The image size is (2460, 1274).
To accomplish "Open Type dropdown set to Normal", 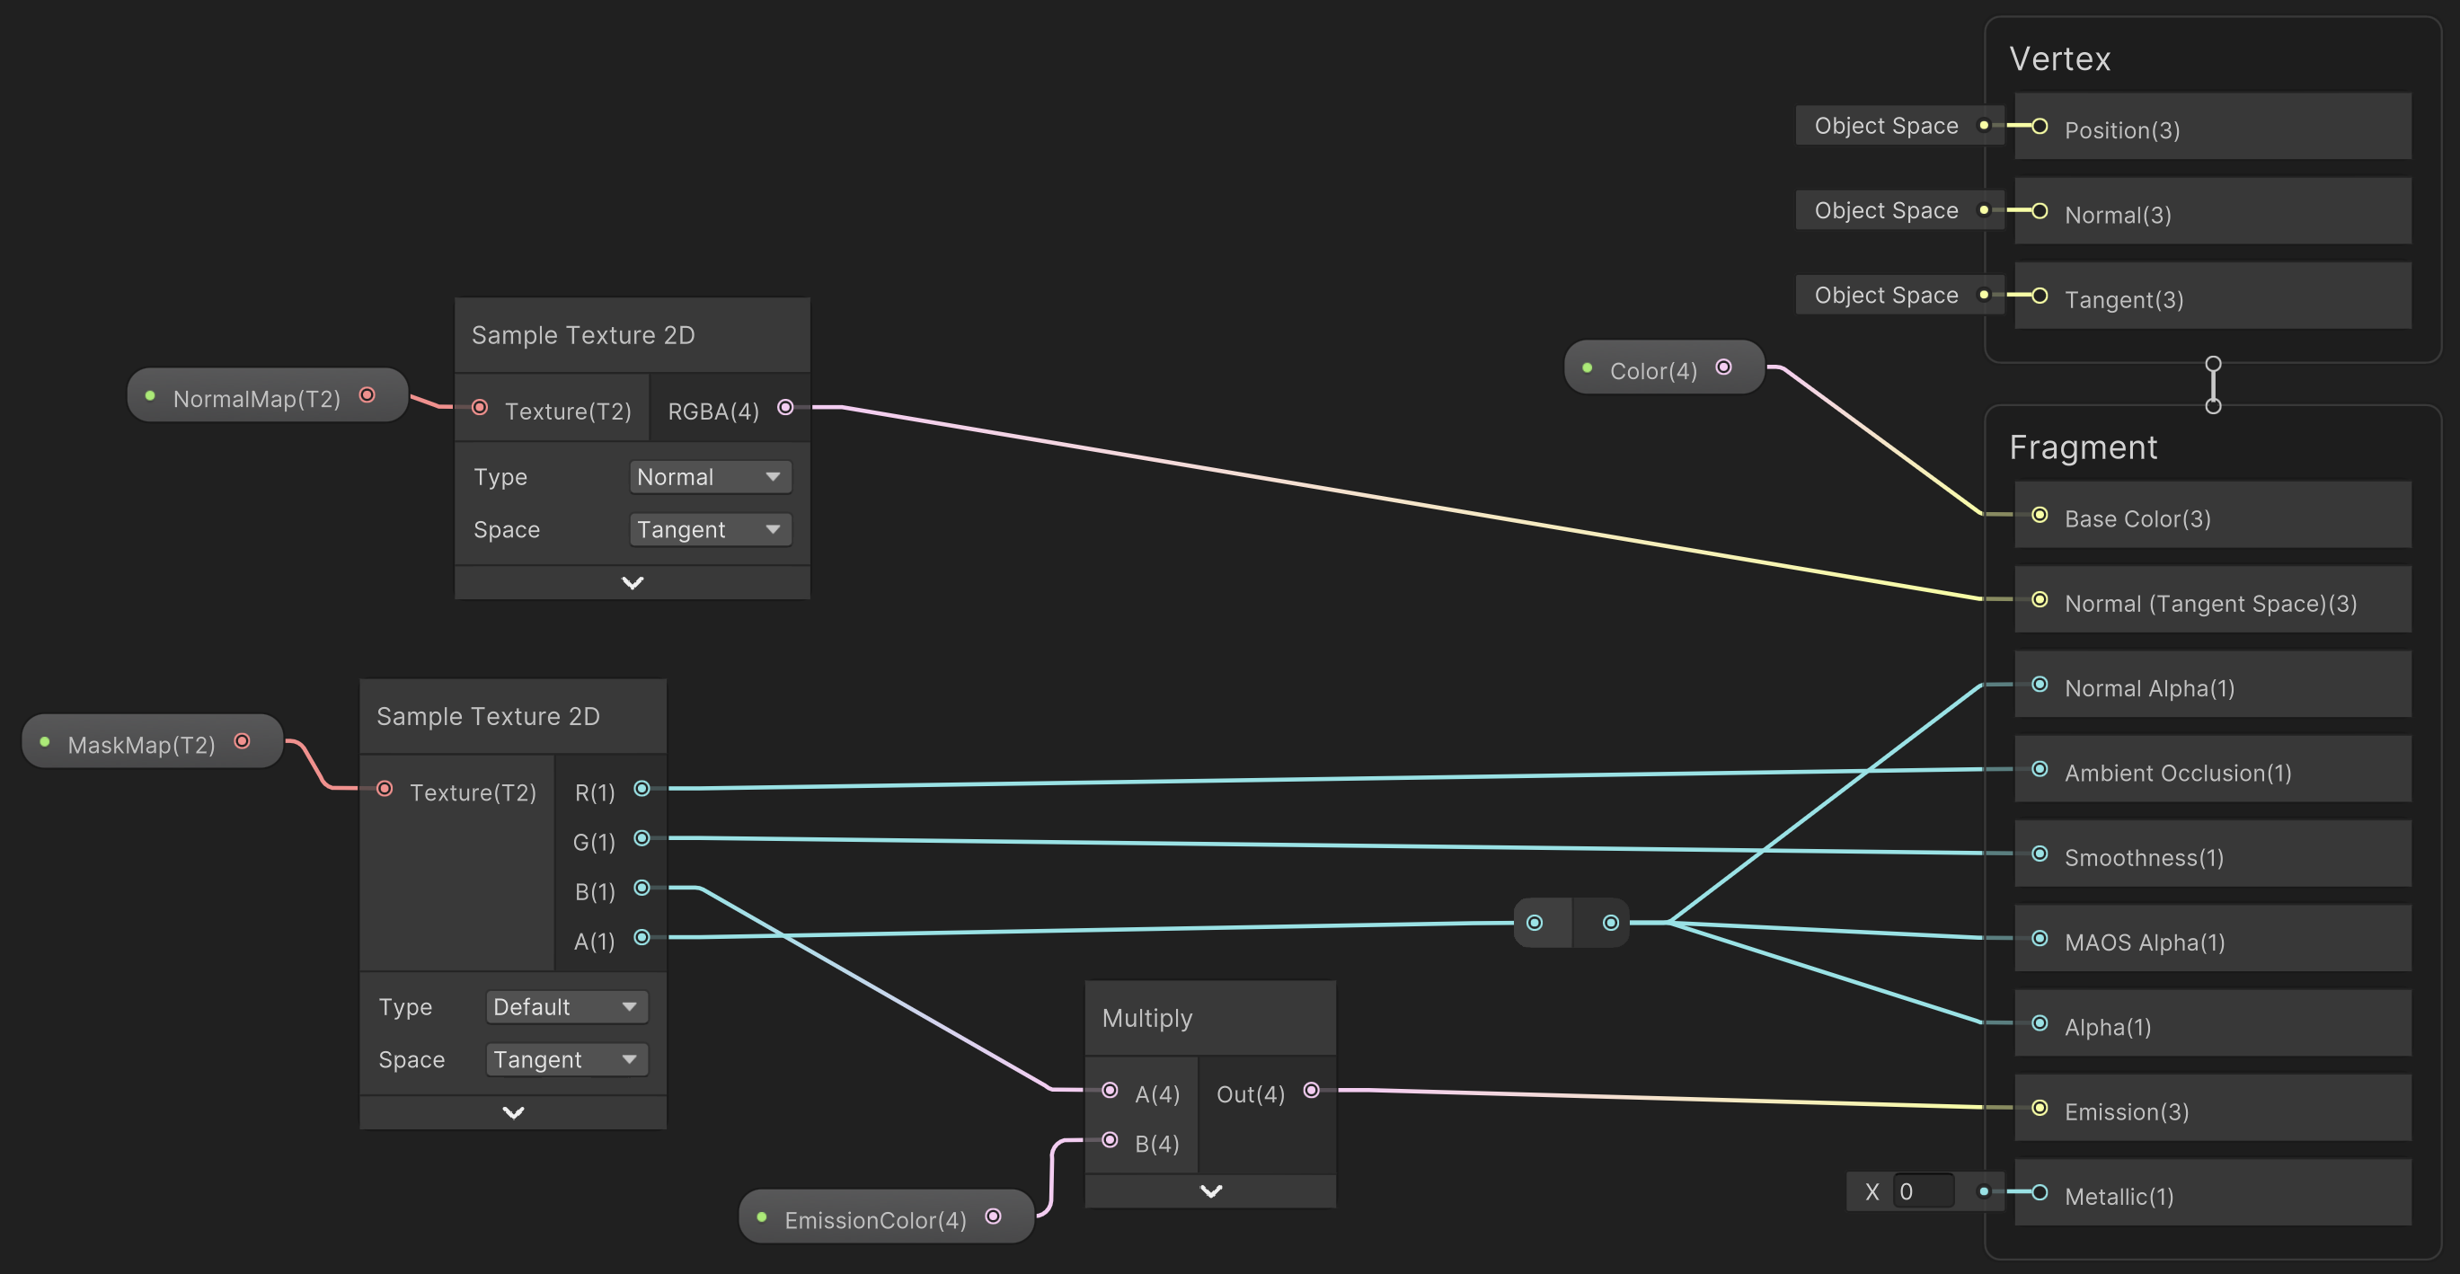I will [x=710, y=477].
